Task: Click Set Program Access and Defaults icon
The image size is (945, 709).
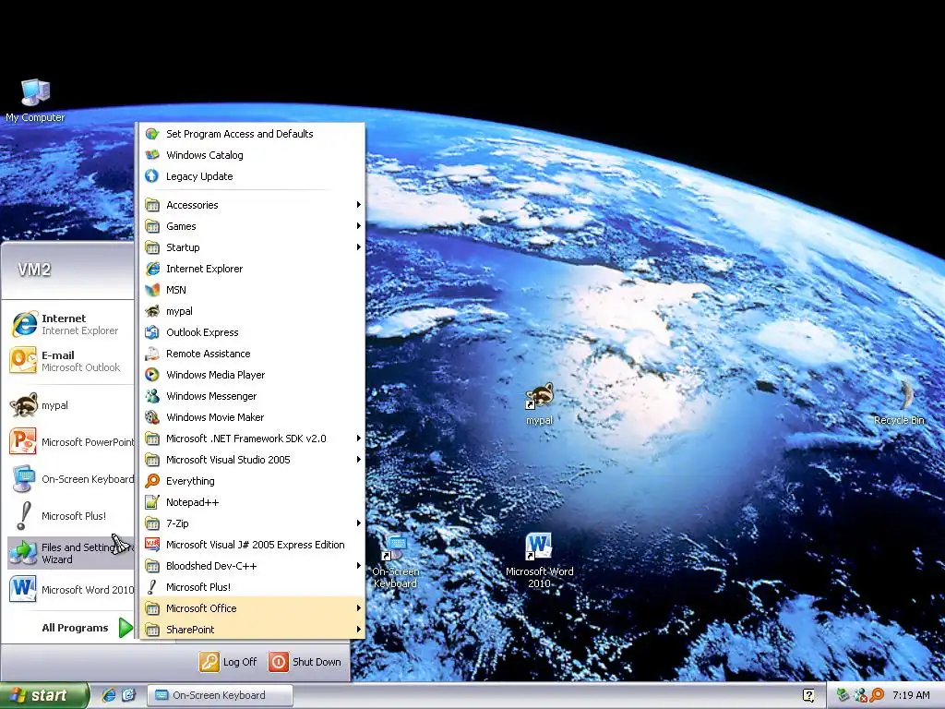Action: pos(152,134)
